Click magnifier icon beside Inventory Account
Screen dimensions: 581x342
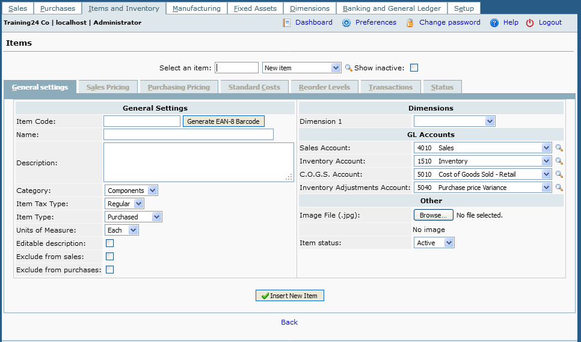pyautogui.click(x=559, y=161)
